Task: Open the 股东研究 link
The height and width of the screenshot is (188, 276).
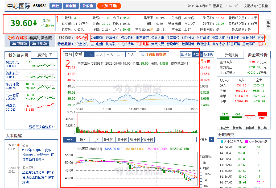Action: (x=142, y=37)
